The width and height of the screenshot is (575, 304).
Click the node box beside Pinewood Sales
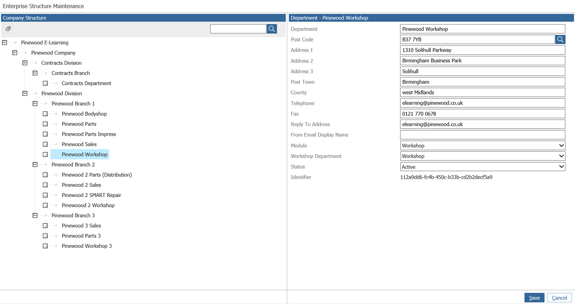coord(45,144)
